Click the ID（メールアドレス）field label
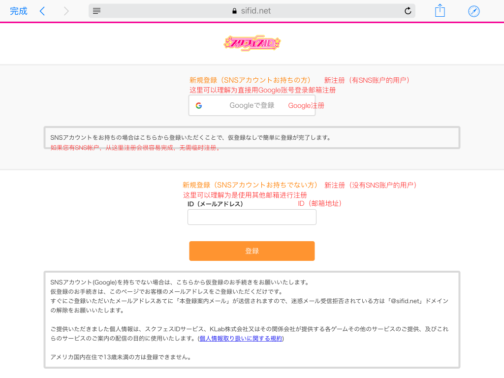This screenshot has height=378, width=504. point(215,204)
